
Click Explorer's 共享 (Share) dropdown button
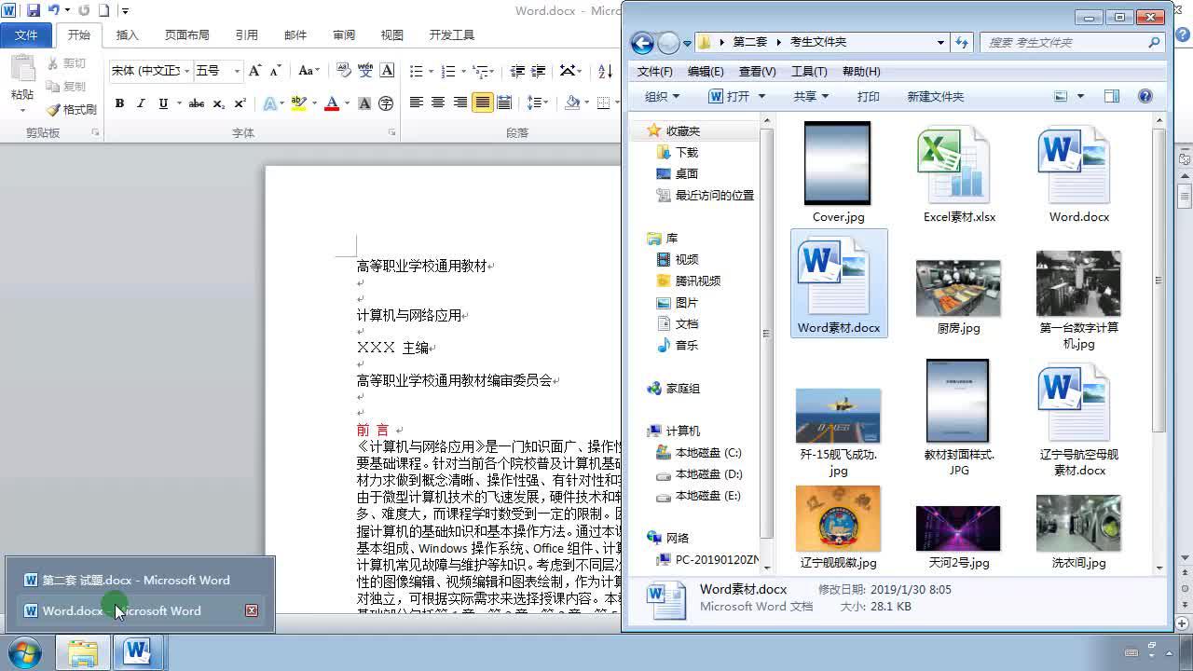tap(811, 96)
